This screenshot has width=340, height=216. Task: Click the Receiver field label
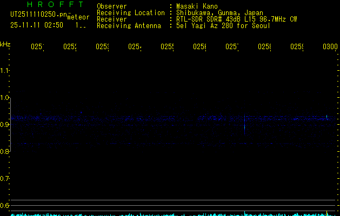coord(112,19)
